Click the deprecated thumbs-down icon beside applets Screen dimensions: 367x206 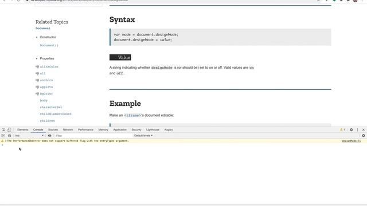pos(37,87)
